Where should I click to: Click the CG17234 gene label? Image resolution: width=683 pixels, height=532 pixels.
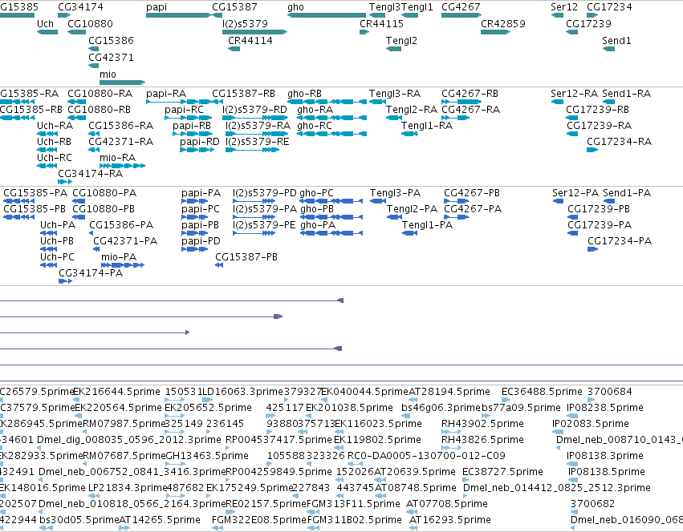609,7
